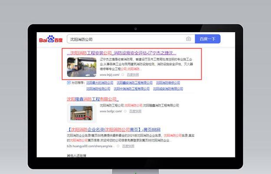Open the suggestion 沈阳最大的消防公司

tap(100, 83)
